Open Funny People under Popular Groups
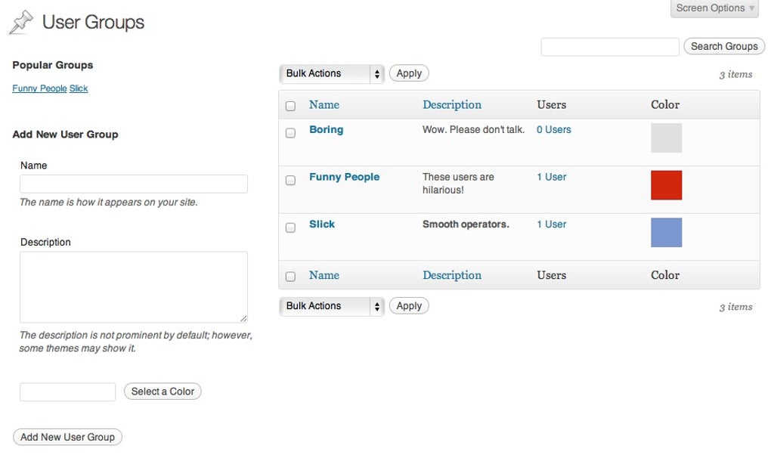 (x=39, y=88)
